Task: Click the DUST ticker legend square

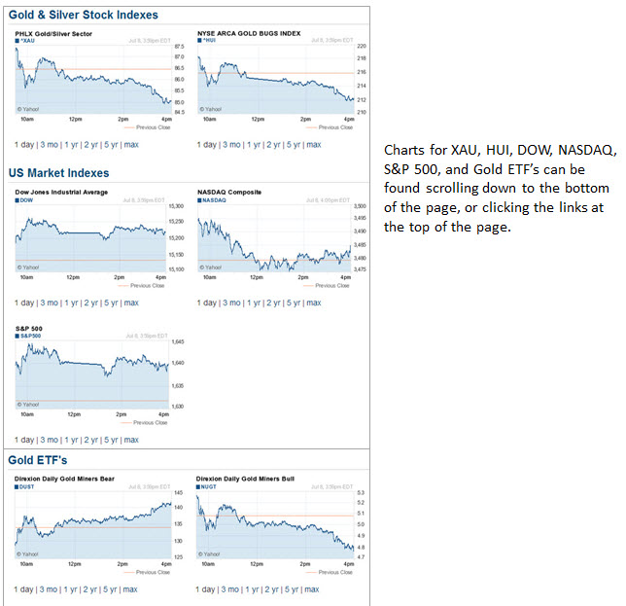Action: click(x=17, y=486)
